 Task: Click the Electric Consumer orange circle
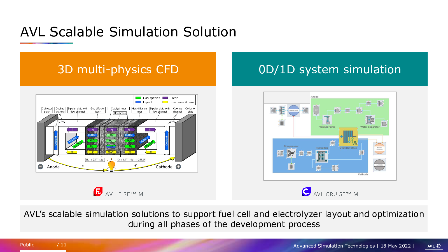click(x=379, y=148)
